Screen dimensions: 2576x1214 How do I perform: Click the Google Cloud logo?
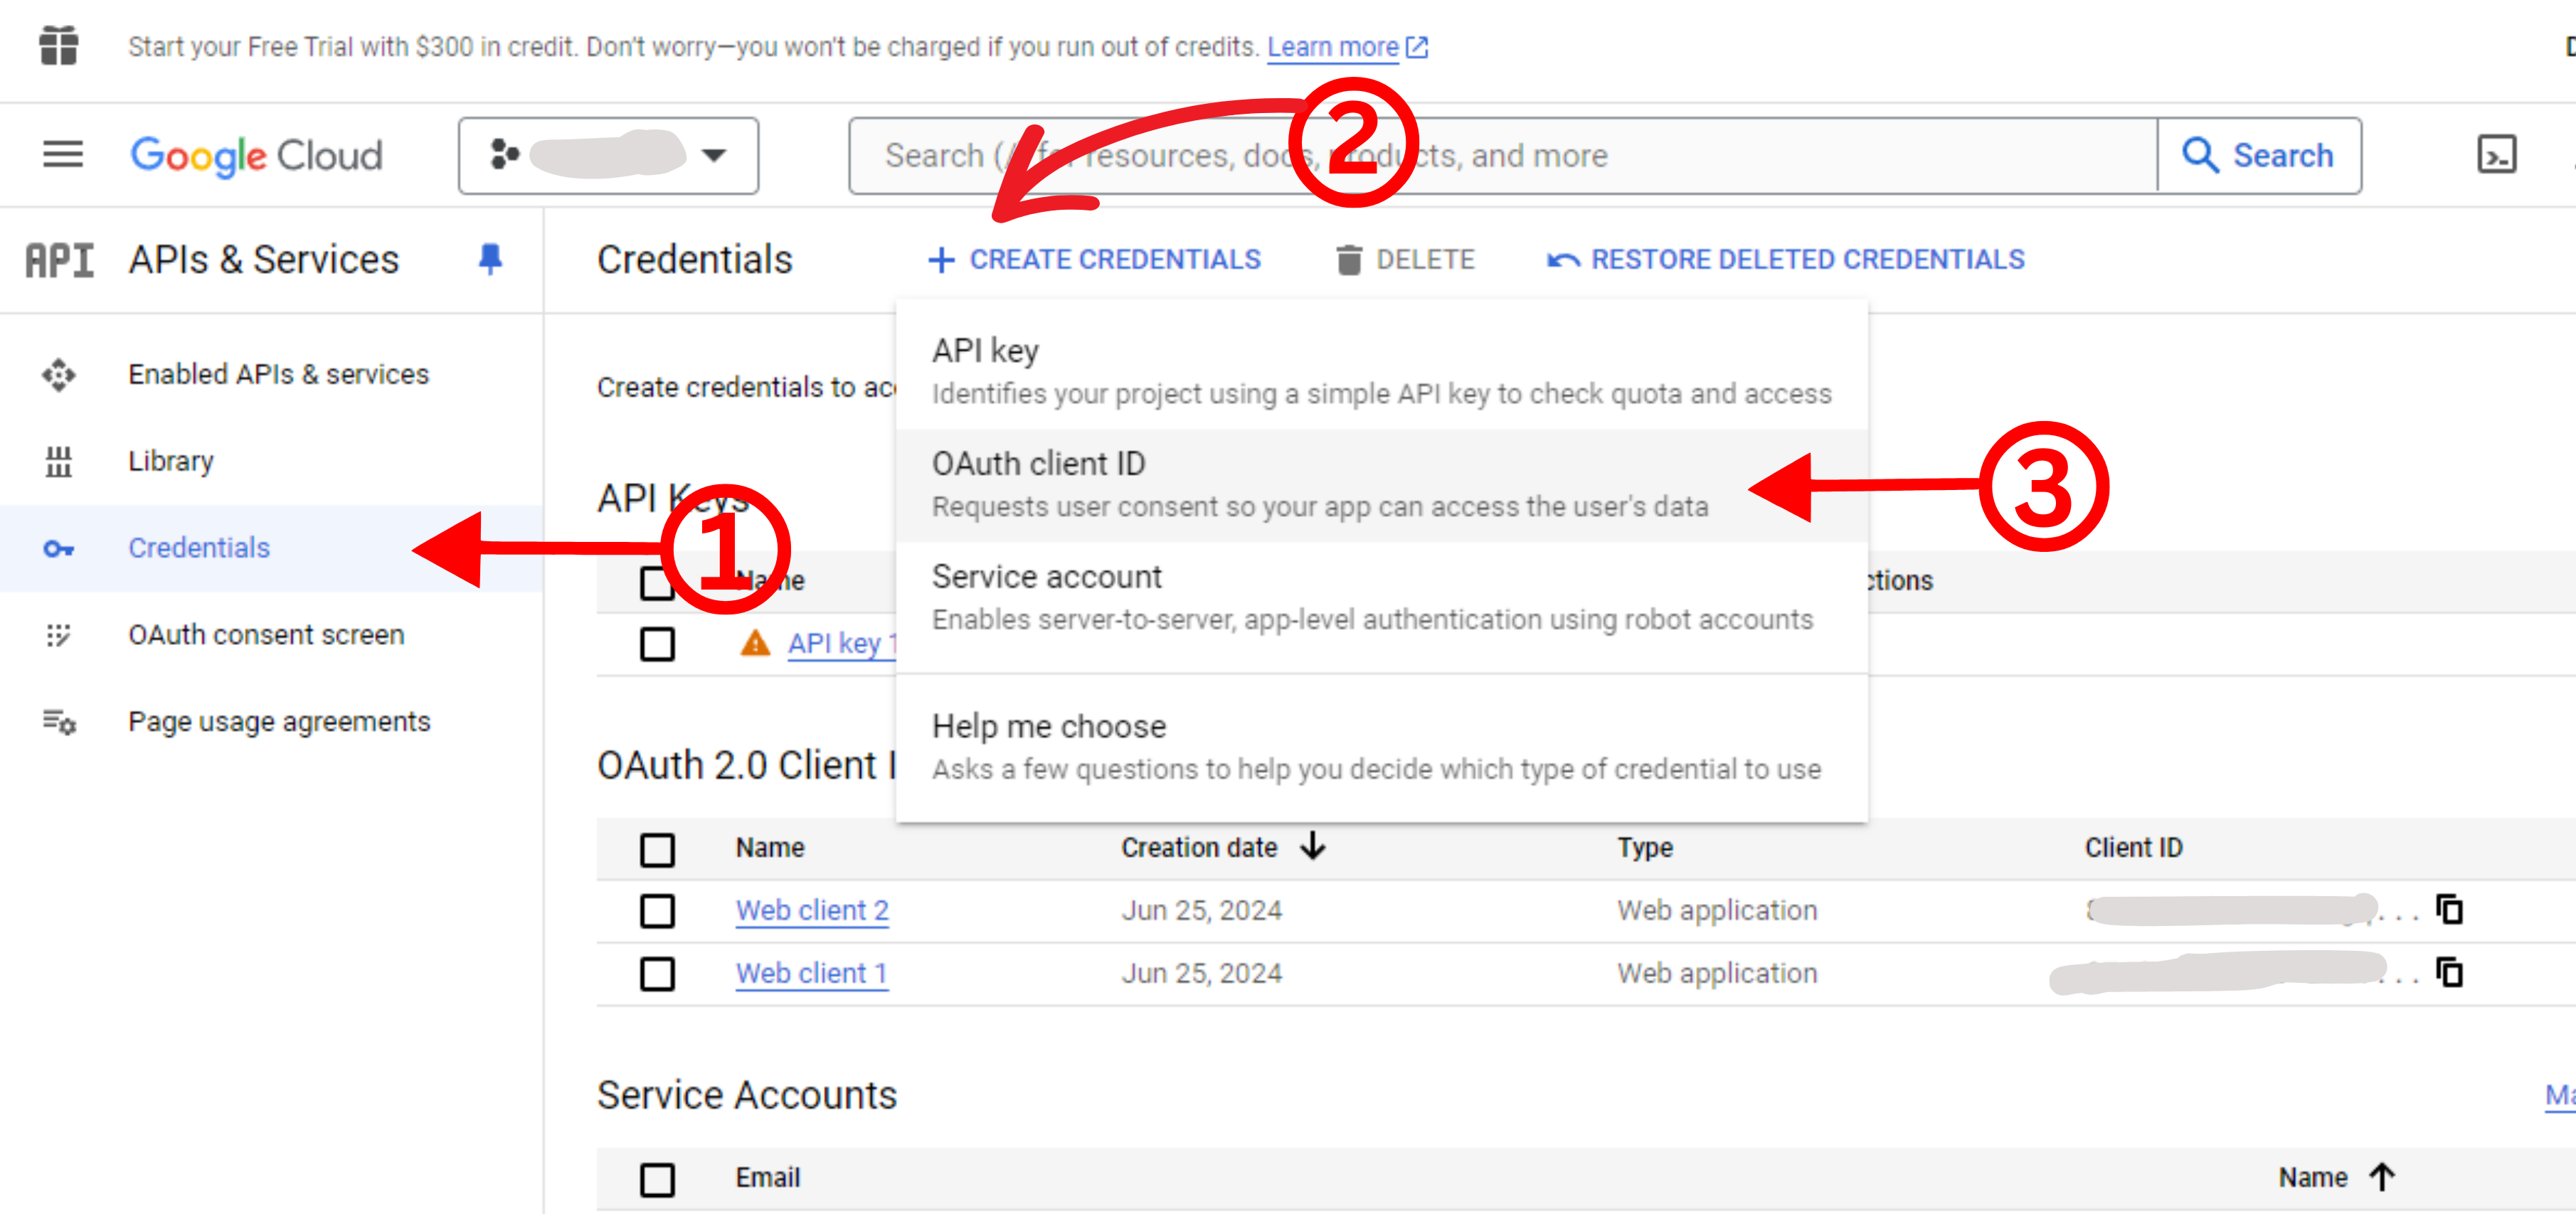pyautogui.click(x=256, y=156)
